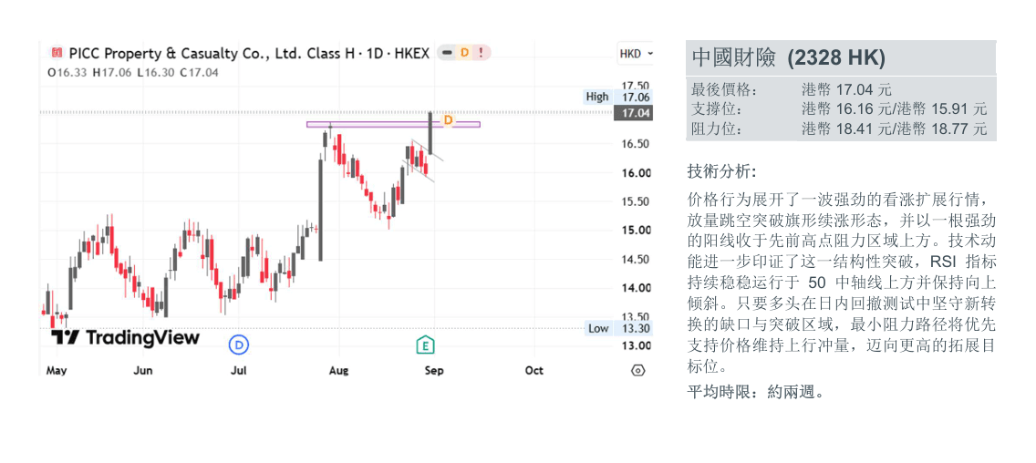Click the Sep label on the date axis
This screenshot has width=1036, height=463.
coord(434,371)
